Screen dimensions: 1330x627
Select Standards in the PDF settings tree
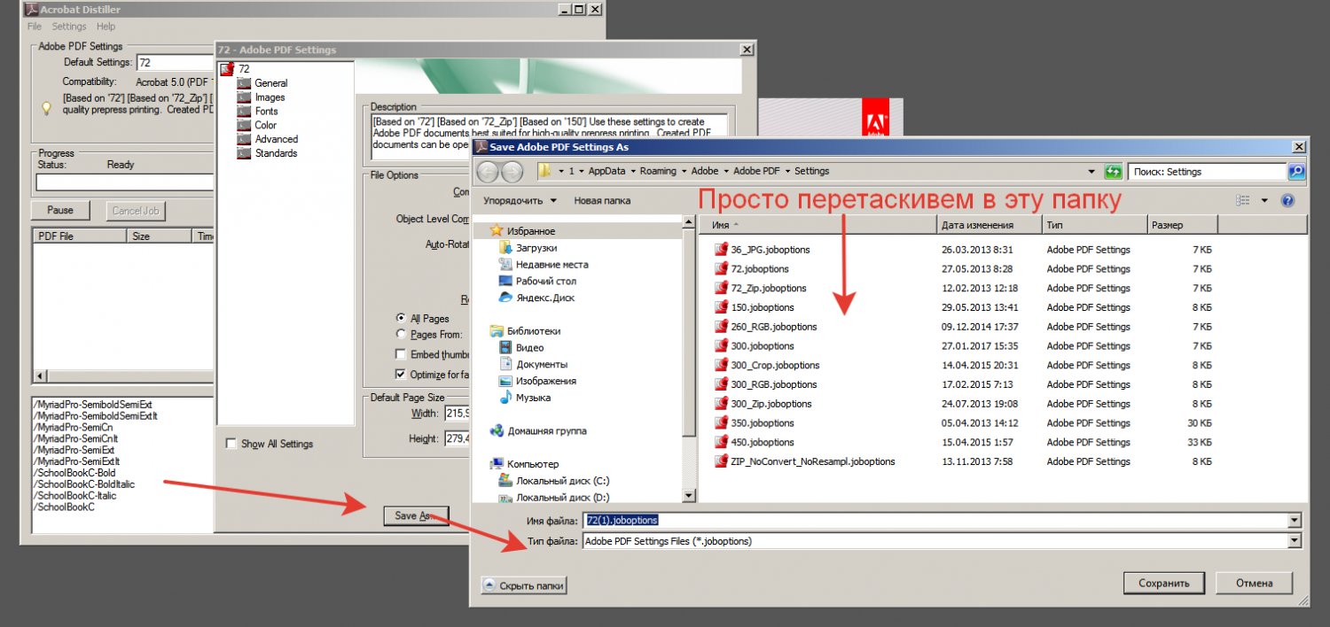click(276, 154)
